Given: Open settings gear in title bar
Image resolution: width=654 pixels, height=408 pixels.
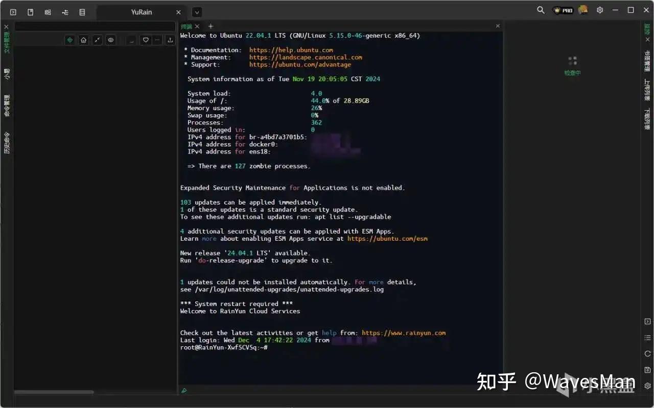Looking at the screenshot, I should [x=600, y=10].
